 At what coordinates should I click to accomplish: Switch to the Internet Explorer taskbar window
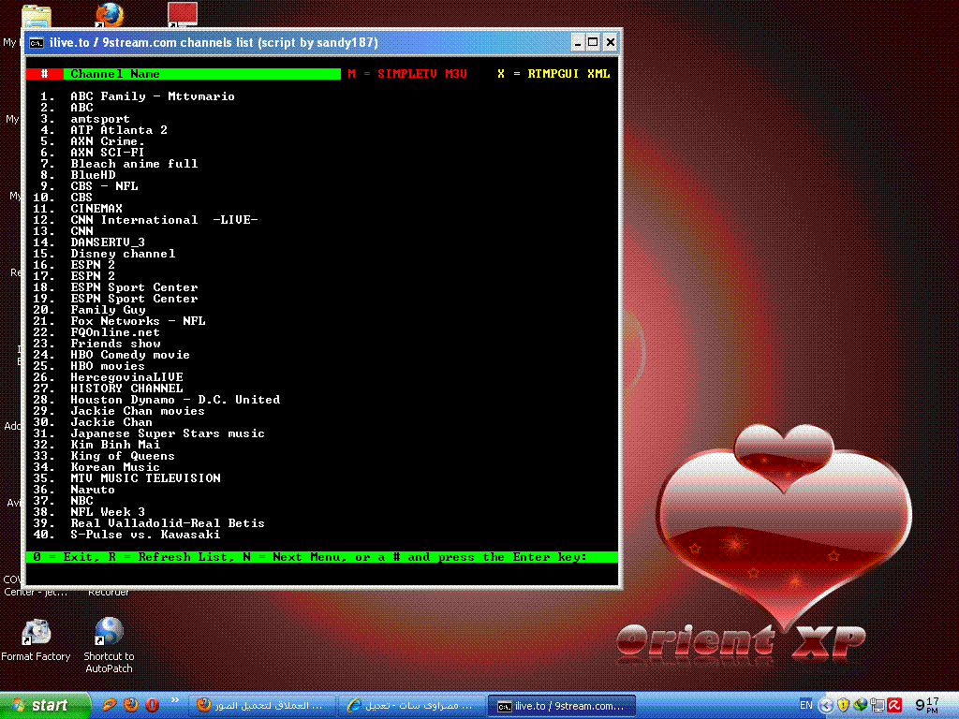tap(412, 706)
